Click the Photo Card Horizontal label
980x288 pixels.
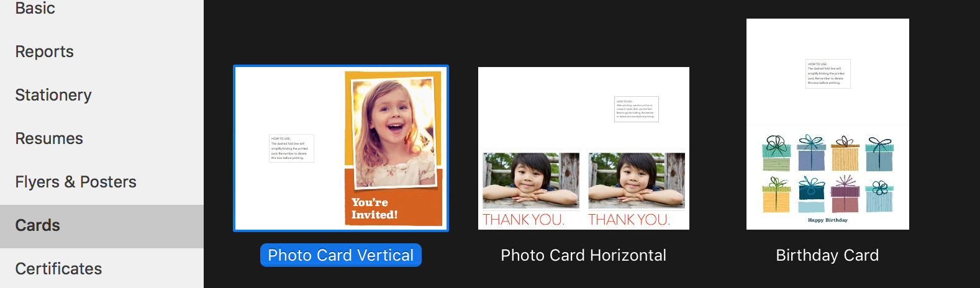[x=584, y=255]
